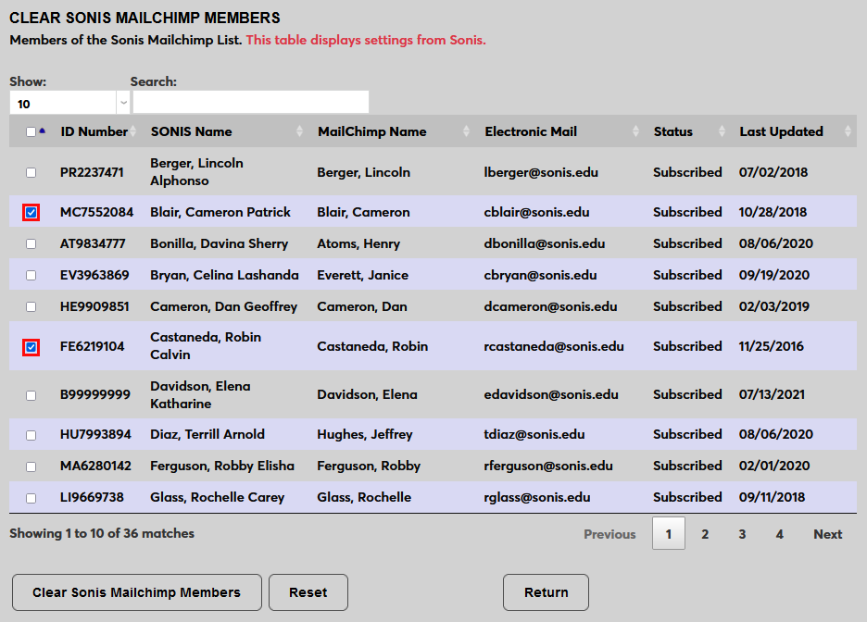This screenshot has width=867, height=622.
Task: Check the box for Bonilla, Davina Sherry
Action: point(31,243)
